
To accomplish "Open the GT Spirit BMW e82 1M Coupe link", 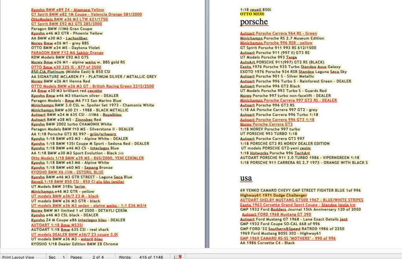I will [x=86, y=15].
